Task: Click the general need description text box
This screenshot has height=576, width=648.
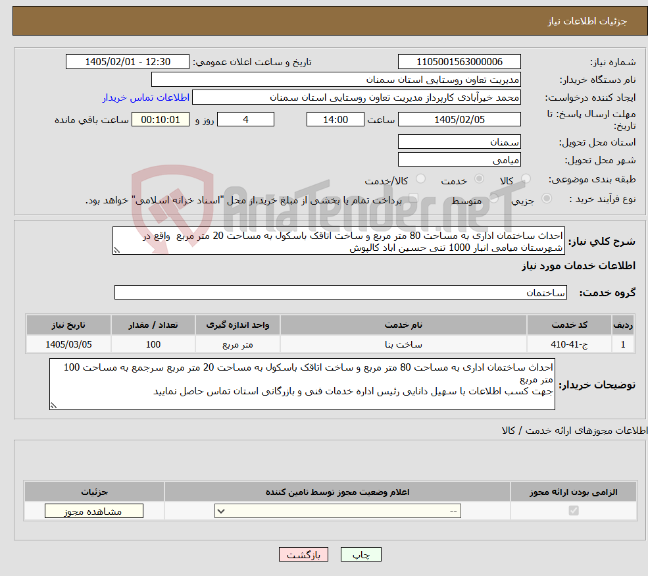Action: pos(338,241)
